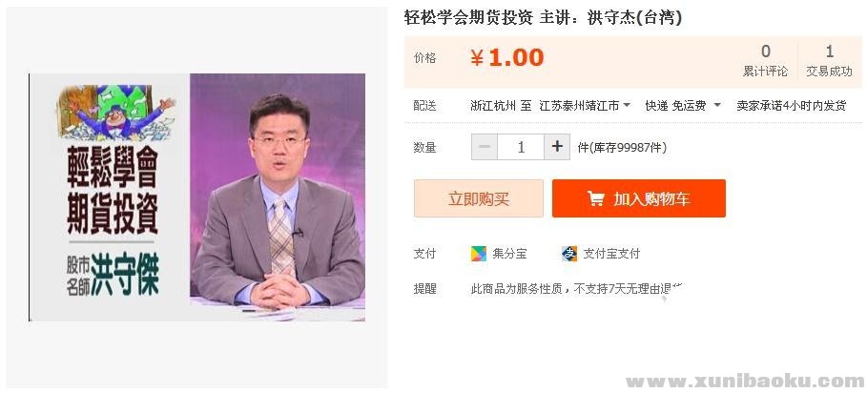Click the 加入购物车 add to cart button
This screenshot has height=393, width=867.
(639, 198)
